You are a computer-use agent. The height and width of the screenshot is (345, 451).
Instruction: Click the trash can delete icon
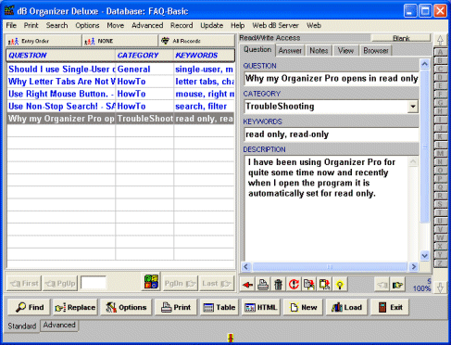278,285
